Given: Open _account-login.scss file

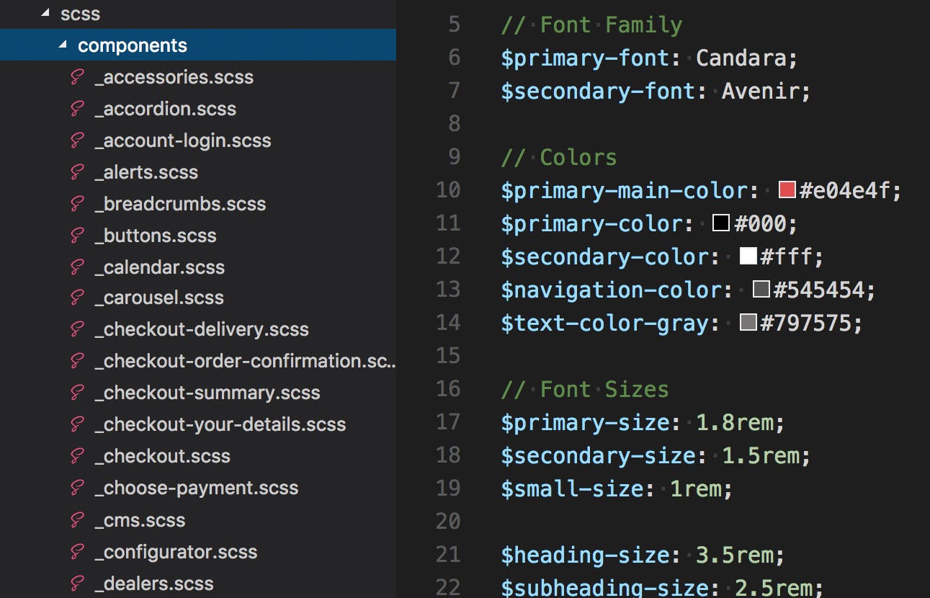Looking at the screenshot, I should [183, 140].
